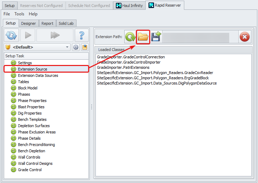Select the Extension Data Sources task

click(38, 75)
